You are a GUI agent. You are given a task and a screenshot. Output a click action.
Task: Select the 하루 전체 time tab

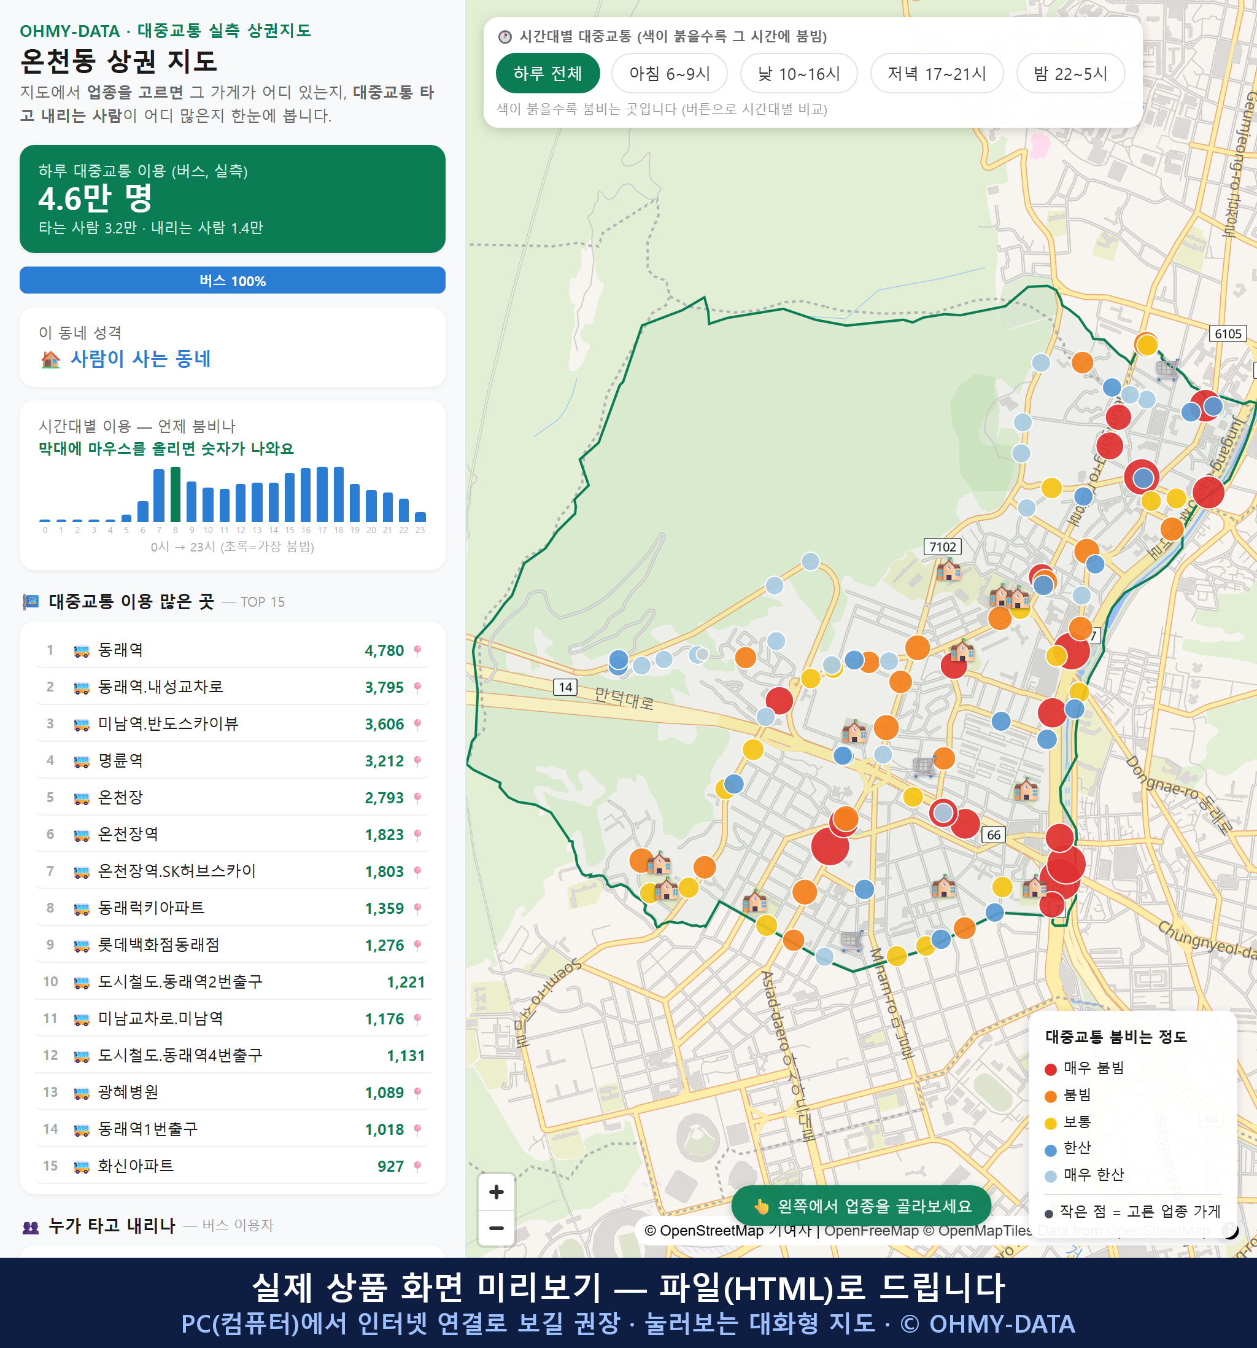547,73
